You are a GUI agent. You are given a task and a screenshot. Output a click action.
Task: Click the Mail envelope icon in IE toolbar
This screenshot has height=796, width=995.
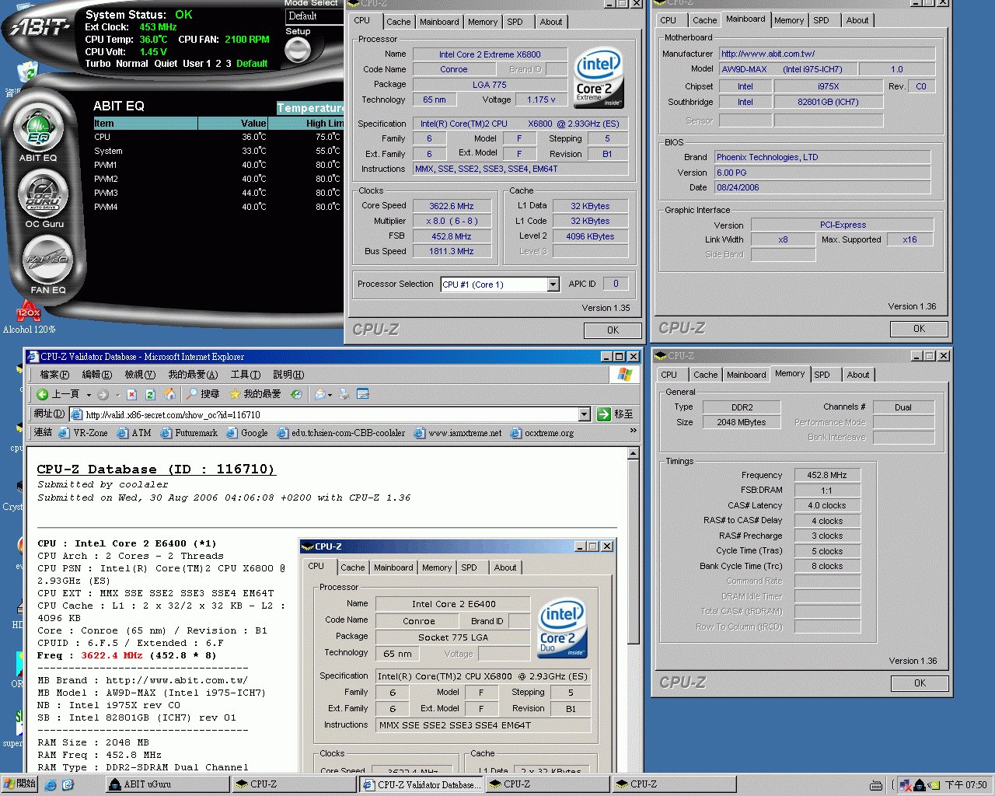pos(319,394)
